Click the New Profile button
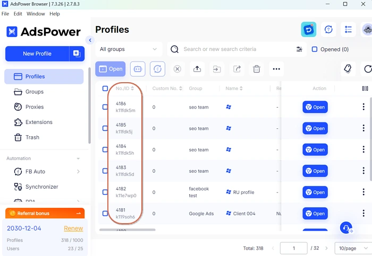Image resolution: width=372 pixels, height=256 pixels. [x=37, y=54]
